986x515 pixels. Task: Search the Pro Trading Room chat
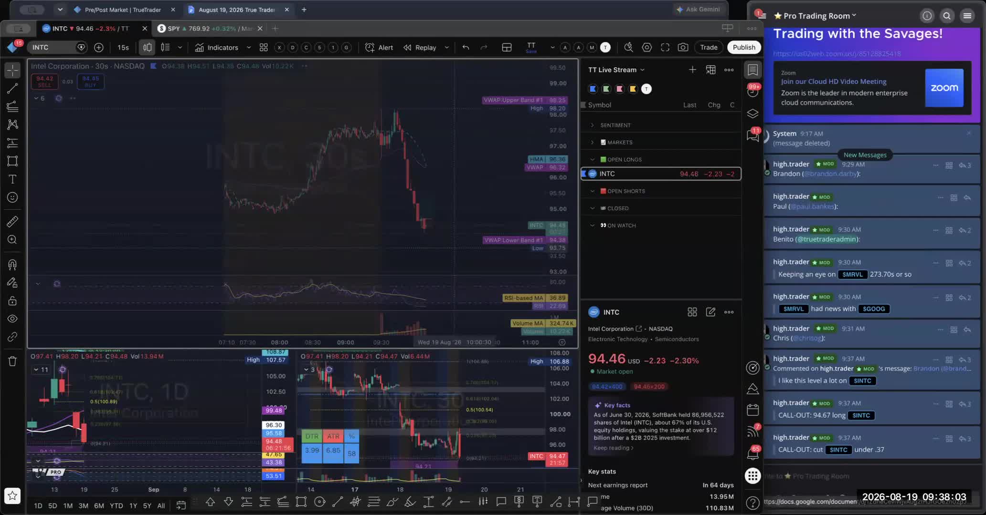[x=947, y=16]
